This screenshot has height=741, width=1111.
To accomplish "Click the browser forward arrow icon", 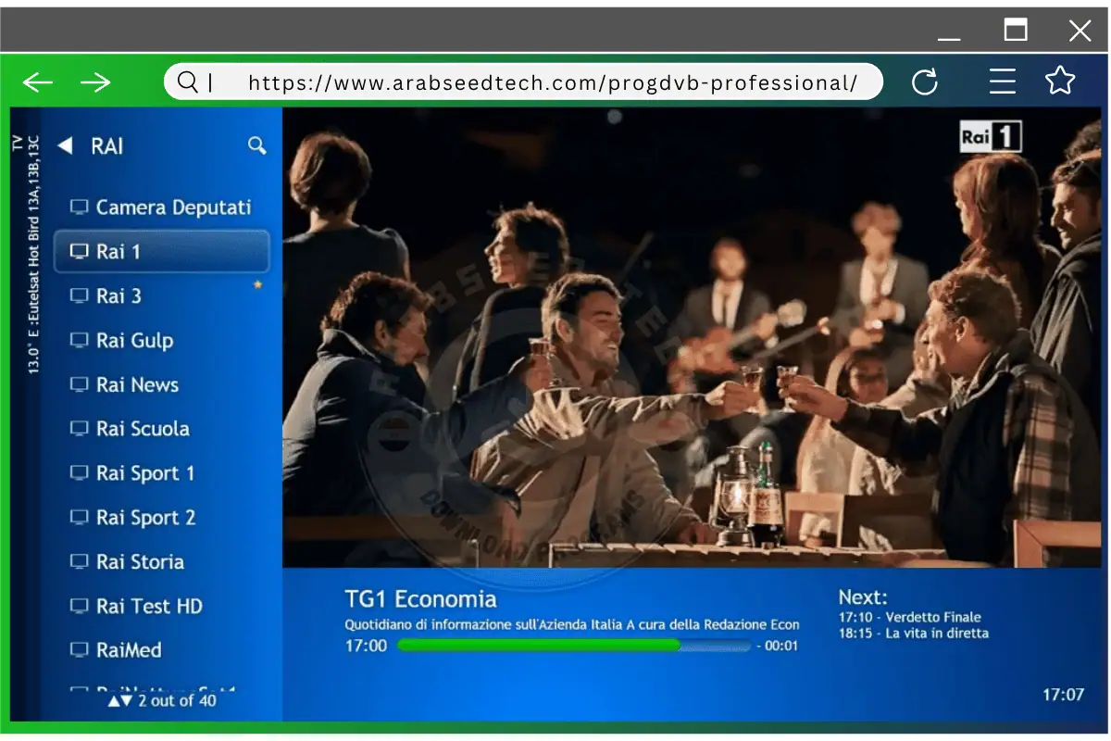I will tap(95, 82).
